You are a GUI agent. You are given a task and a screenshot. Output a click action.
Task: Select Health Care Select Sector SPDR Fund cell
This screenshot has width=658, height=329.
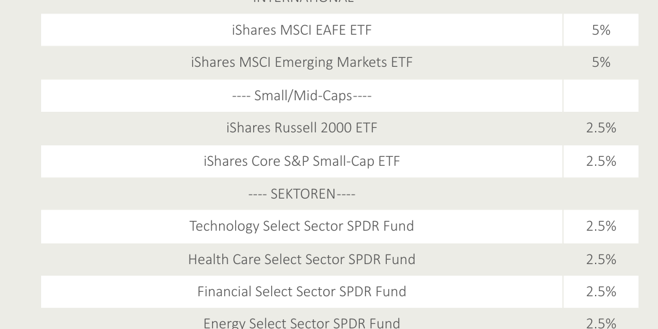[301, 260]
